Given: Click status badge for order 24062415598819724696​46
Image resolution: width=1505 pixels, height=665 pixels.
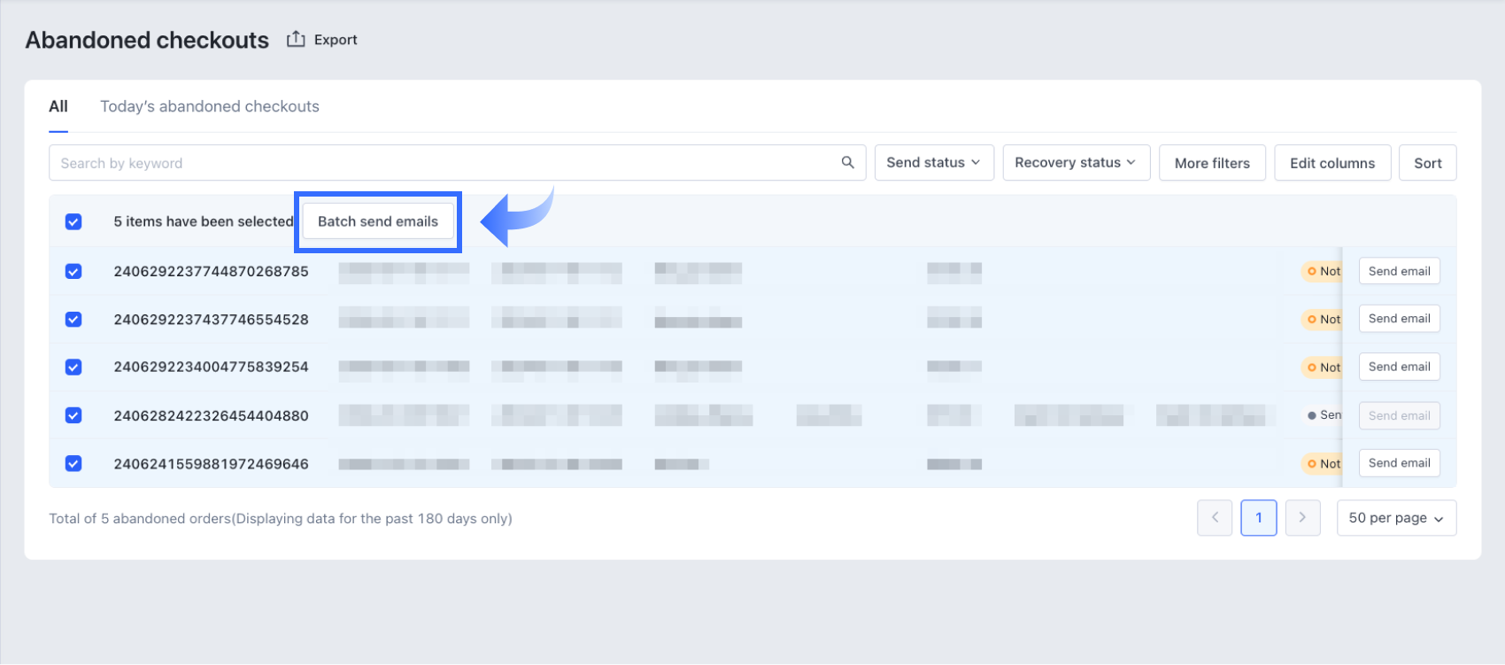Looking at the screenshot, I should tap(1322, 463).
